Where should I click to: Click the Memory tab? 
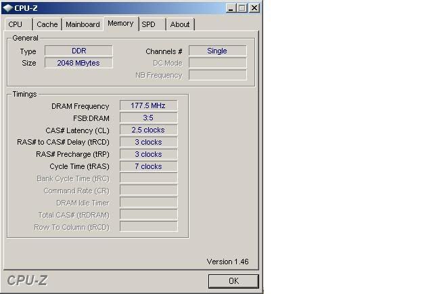pyautogui.click(x=120, y=24)
